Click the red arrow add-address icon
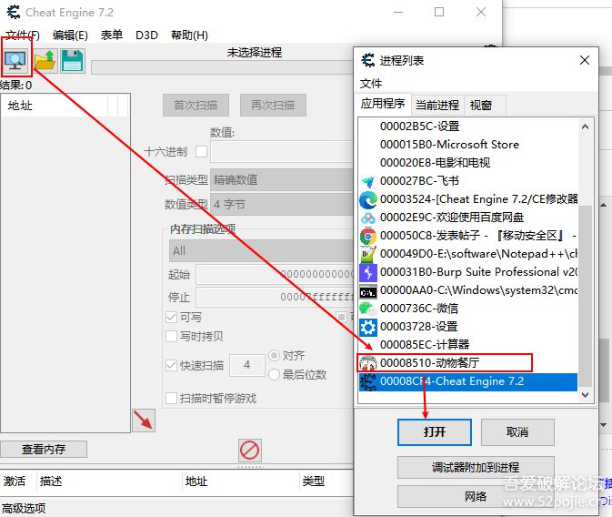Screen dimensions: 612x517 (144, 420)
